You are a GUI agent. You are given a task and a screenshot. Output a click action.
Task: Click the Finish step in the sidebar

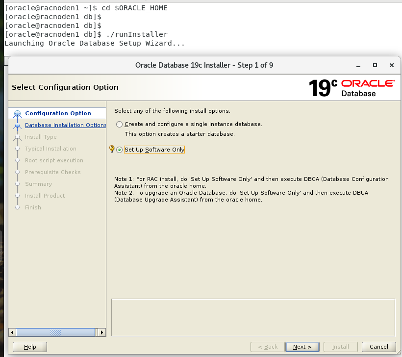[33, 207]
